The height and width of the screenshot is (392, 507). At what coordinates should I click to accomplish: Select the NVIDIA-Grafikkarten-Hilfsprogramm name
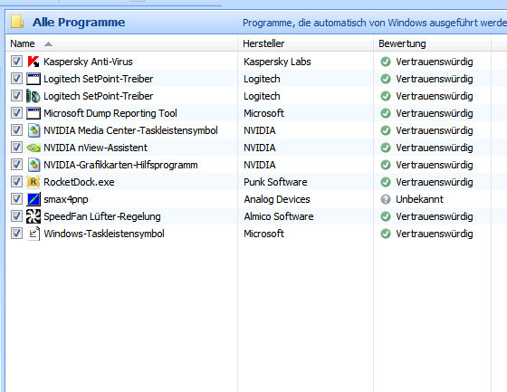(x=120, y=165)
